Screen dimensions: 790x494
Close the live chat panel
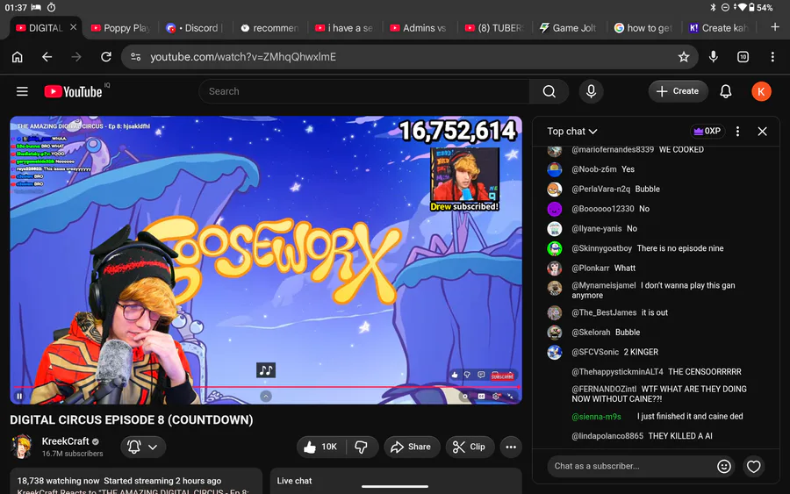point(762,132)
